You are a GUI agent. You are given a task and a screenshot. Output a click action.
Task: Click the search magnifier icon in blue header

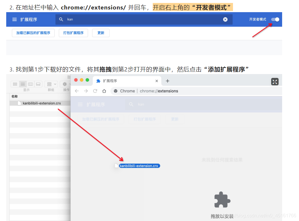[x=61, y=19]
